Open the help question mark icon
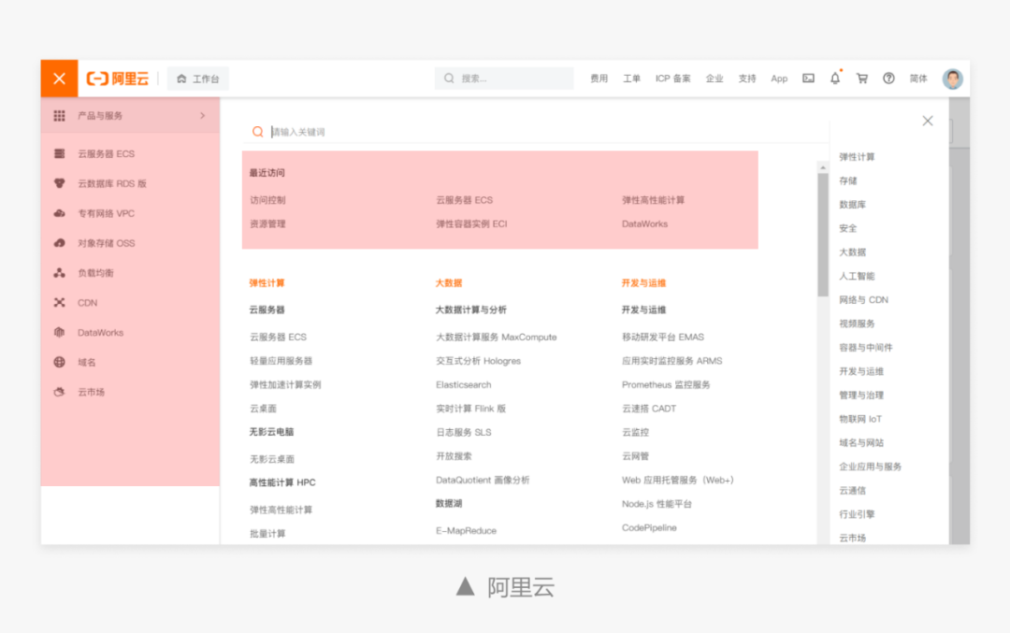 pos(889,79)
